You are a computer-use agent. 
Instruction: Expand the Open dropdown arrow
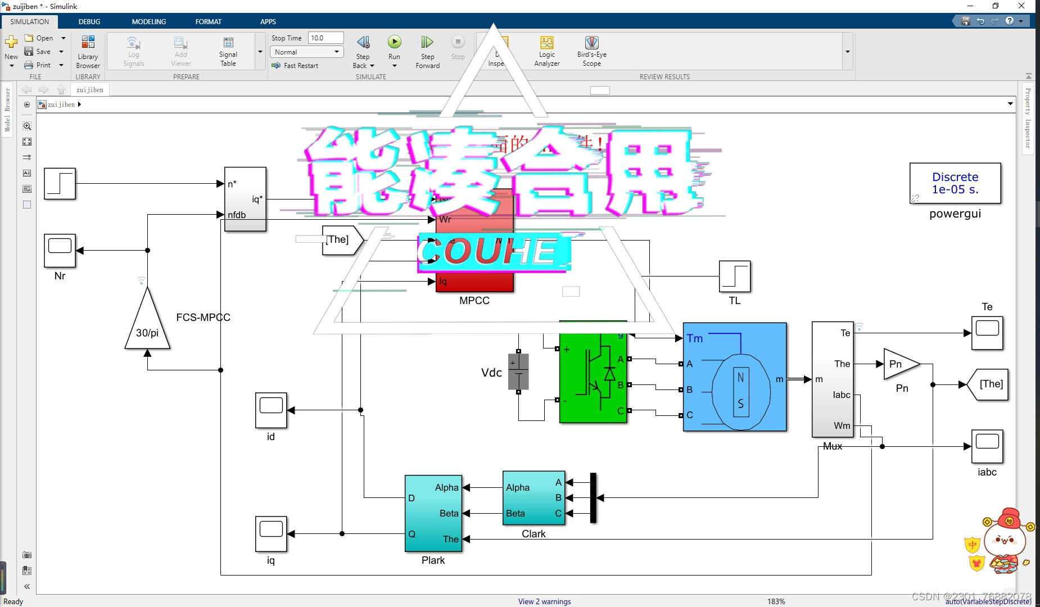pyautogui.click(x=63, y=38)
